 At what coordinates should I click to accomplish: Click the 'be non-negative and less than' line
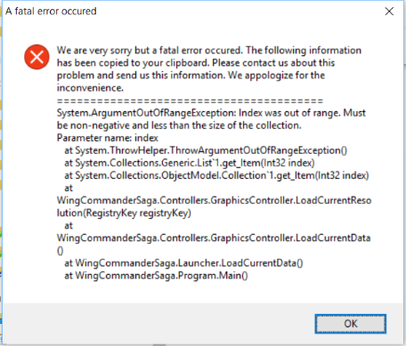coord(179,125)
